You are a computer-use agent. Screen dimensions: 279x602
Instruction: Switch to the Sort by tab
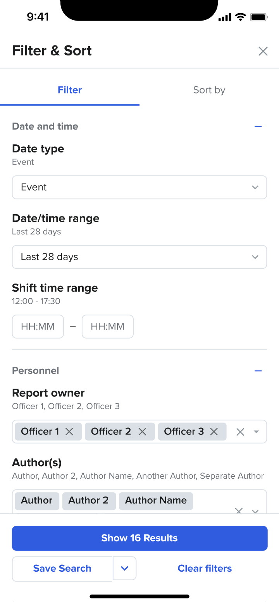(209, 90)
